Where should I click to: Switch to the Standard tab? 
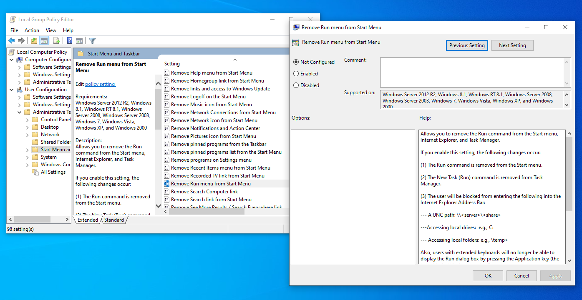114,220
